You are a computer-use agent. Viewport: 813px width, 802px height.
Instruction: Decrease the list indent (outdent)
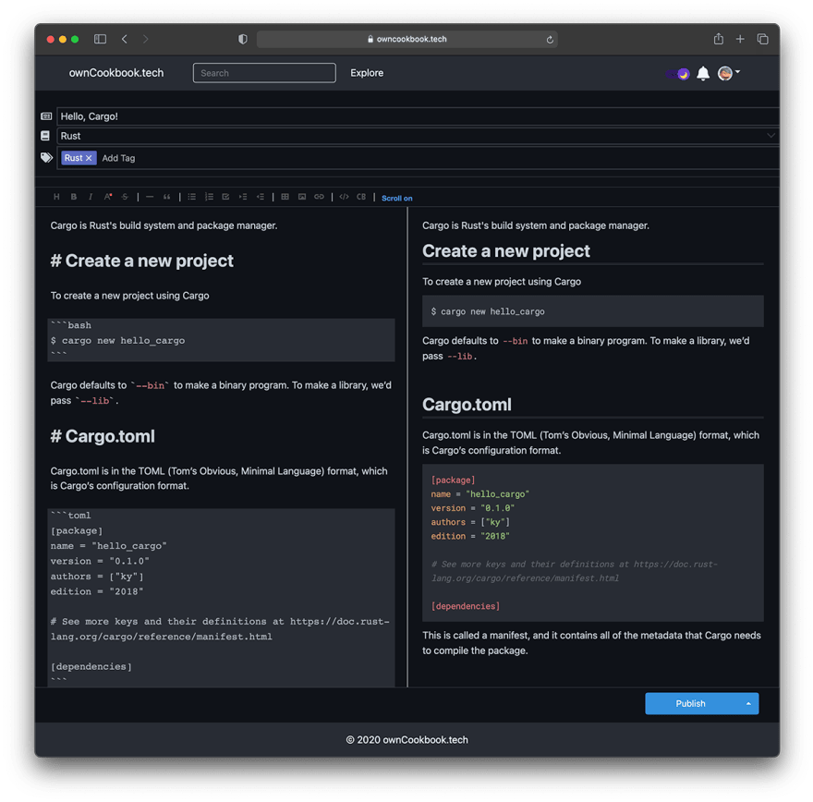pyautogui.click(x=261, y=197)
